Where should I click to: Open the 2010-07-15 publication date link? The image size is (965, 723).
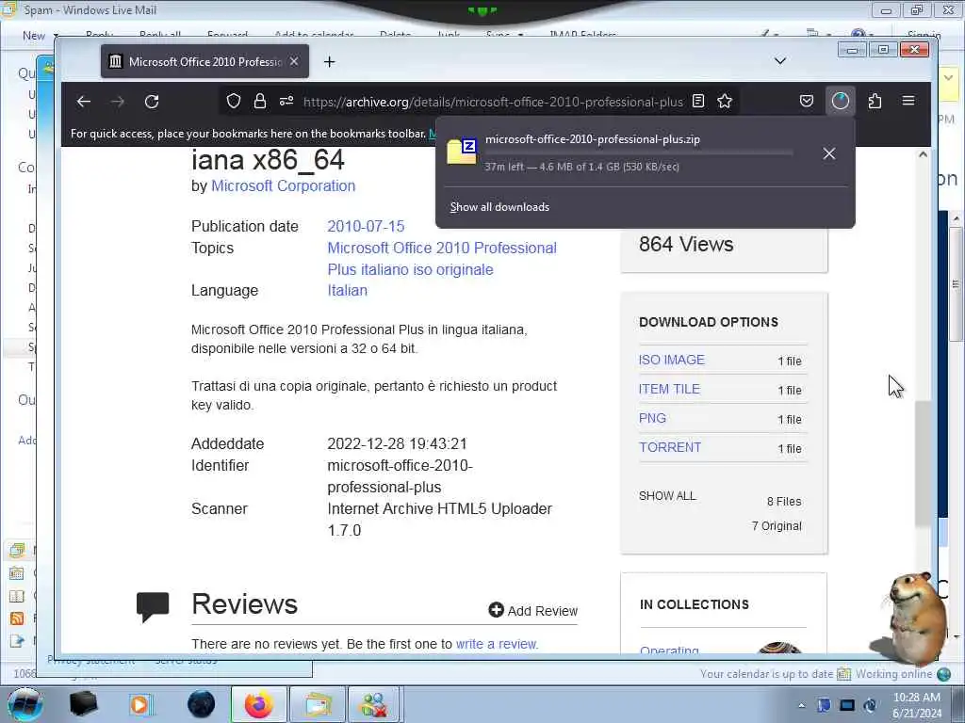pos(366,226)
